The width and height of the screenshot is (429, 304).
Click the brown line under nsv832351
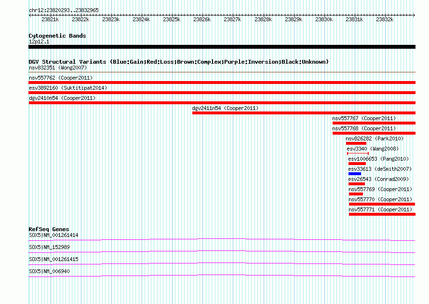tap(222, 72)
